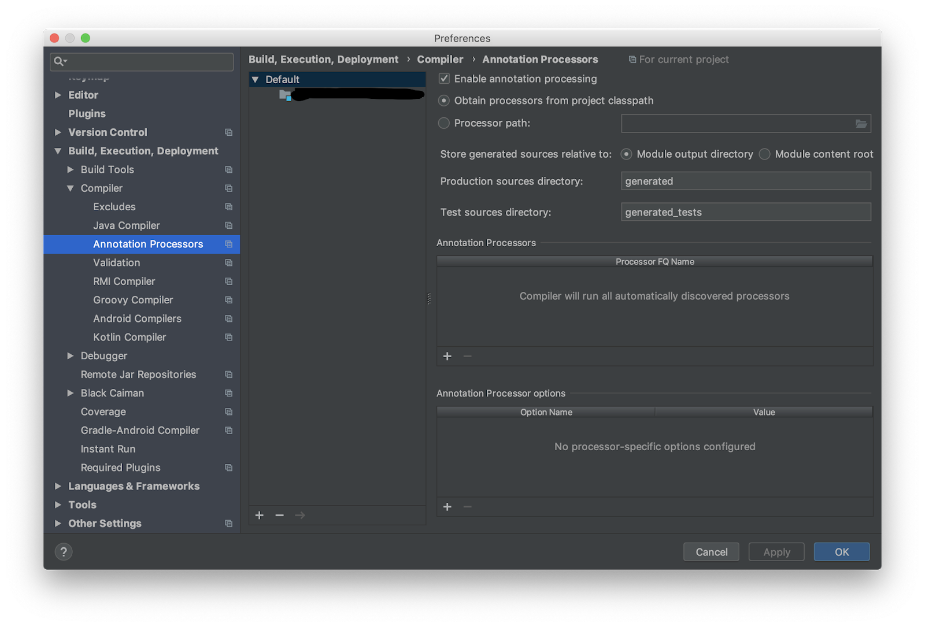Click the project-level icon beside RMI Compiler
925x627 pixels.
point(229,281)
